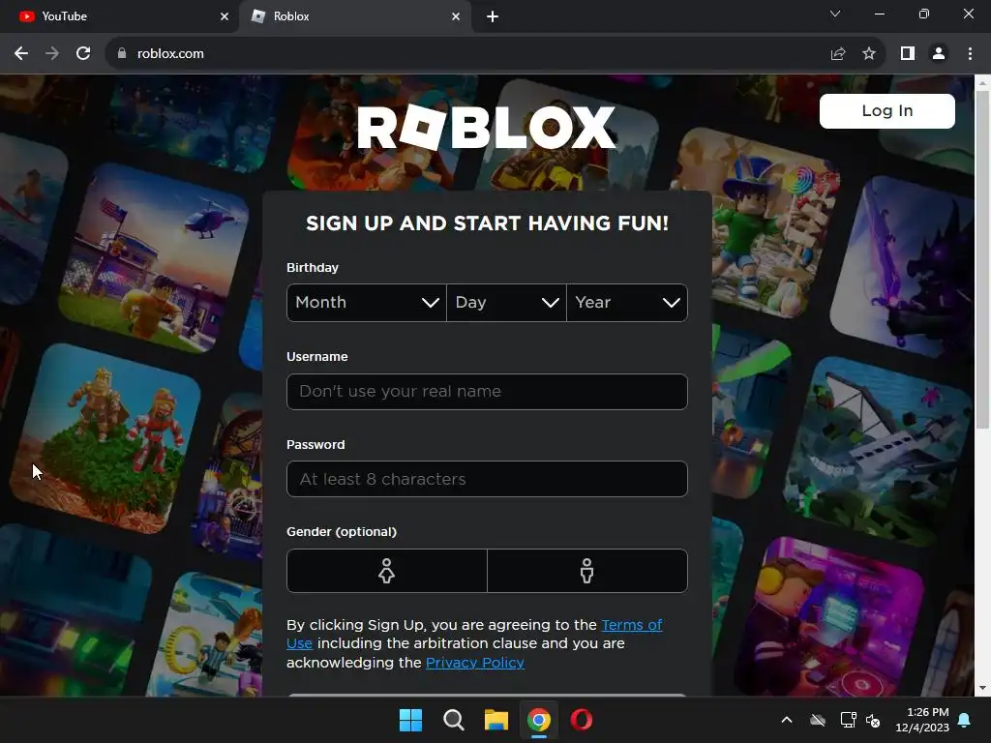The width and height of the screenshot is (991, 743).
Task: Click the scrollbar down arrow
Action: tap(982, 688)
